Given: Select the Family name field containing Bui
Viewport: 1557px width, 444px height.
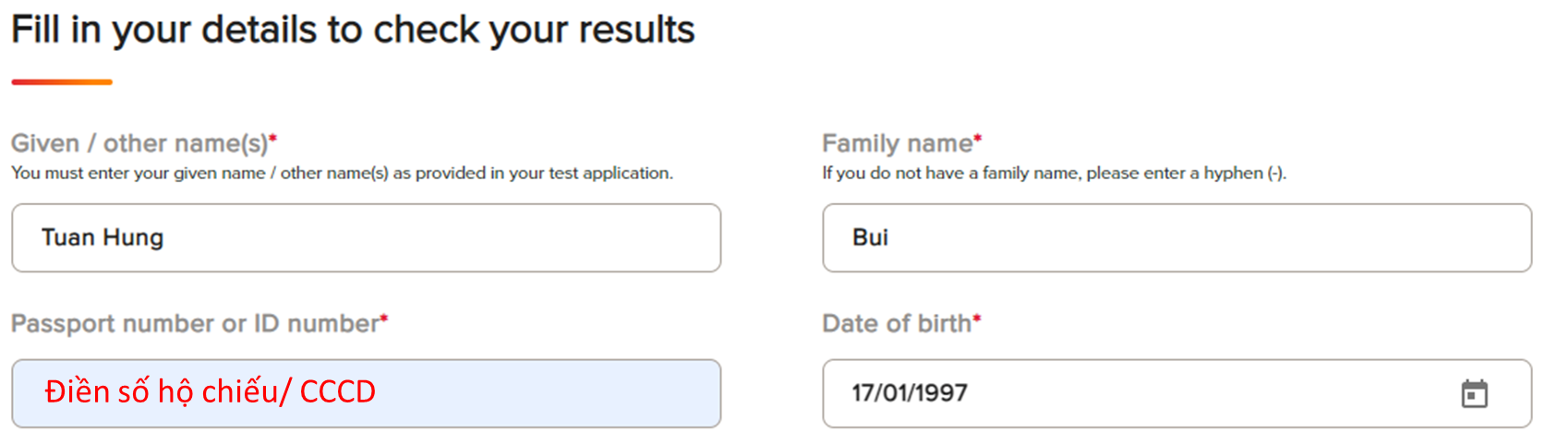Looking at the screenshot, I should coord(1177,238).
